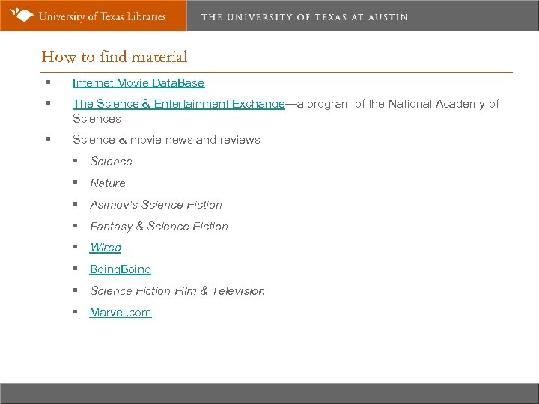Viewport: 539px width, 404px height.
Task: Open the BoingBoing link
Action: point(121,269)
